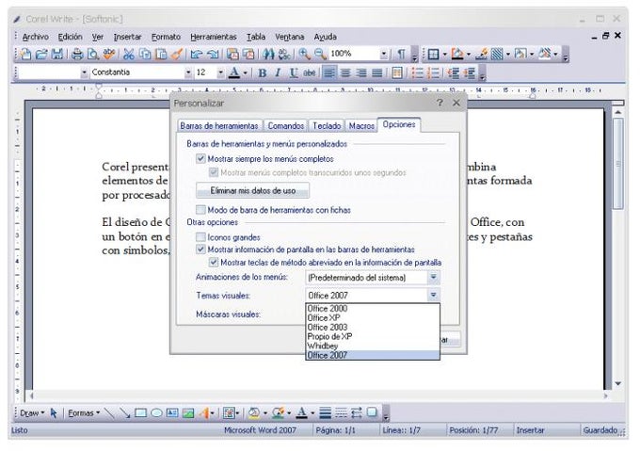Select 'Office 2003' theme from list
The height and width of the screenshot is (451, 640).
pos(373,328)
